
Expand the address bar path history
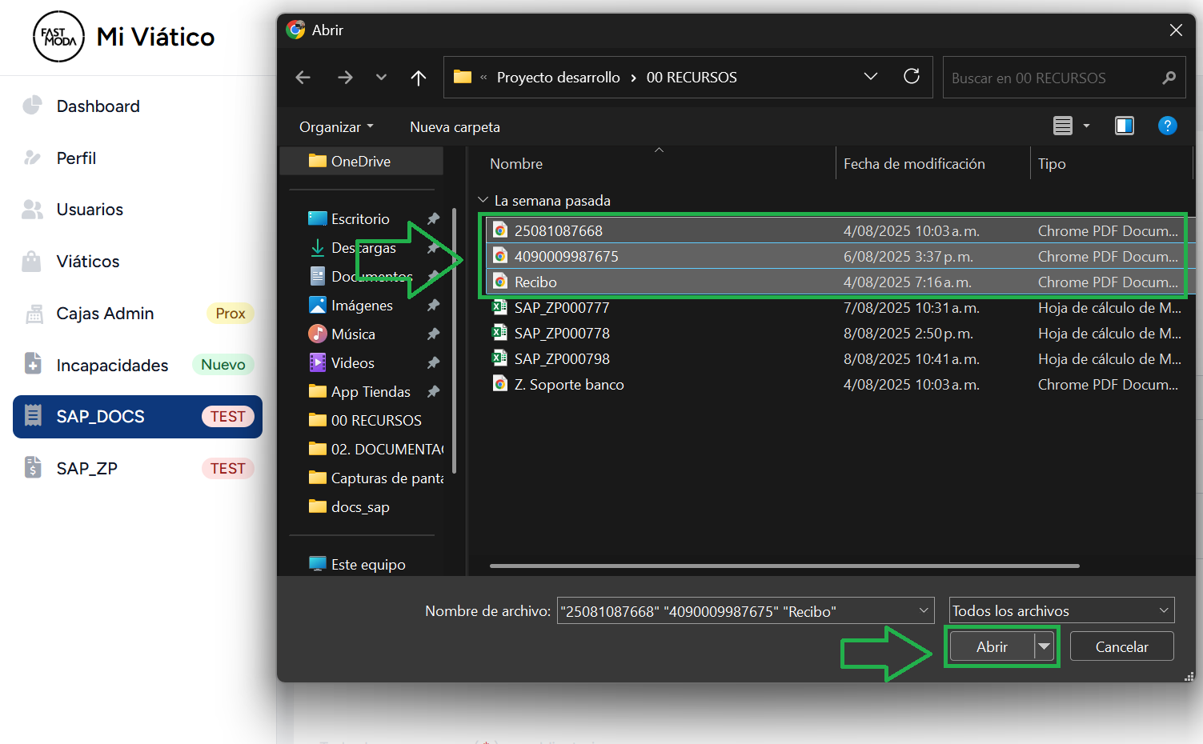point(870,77)
